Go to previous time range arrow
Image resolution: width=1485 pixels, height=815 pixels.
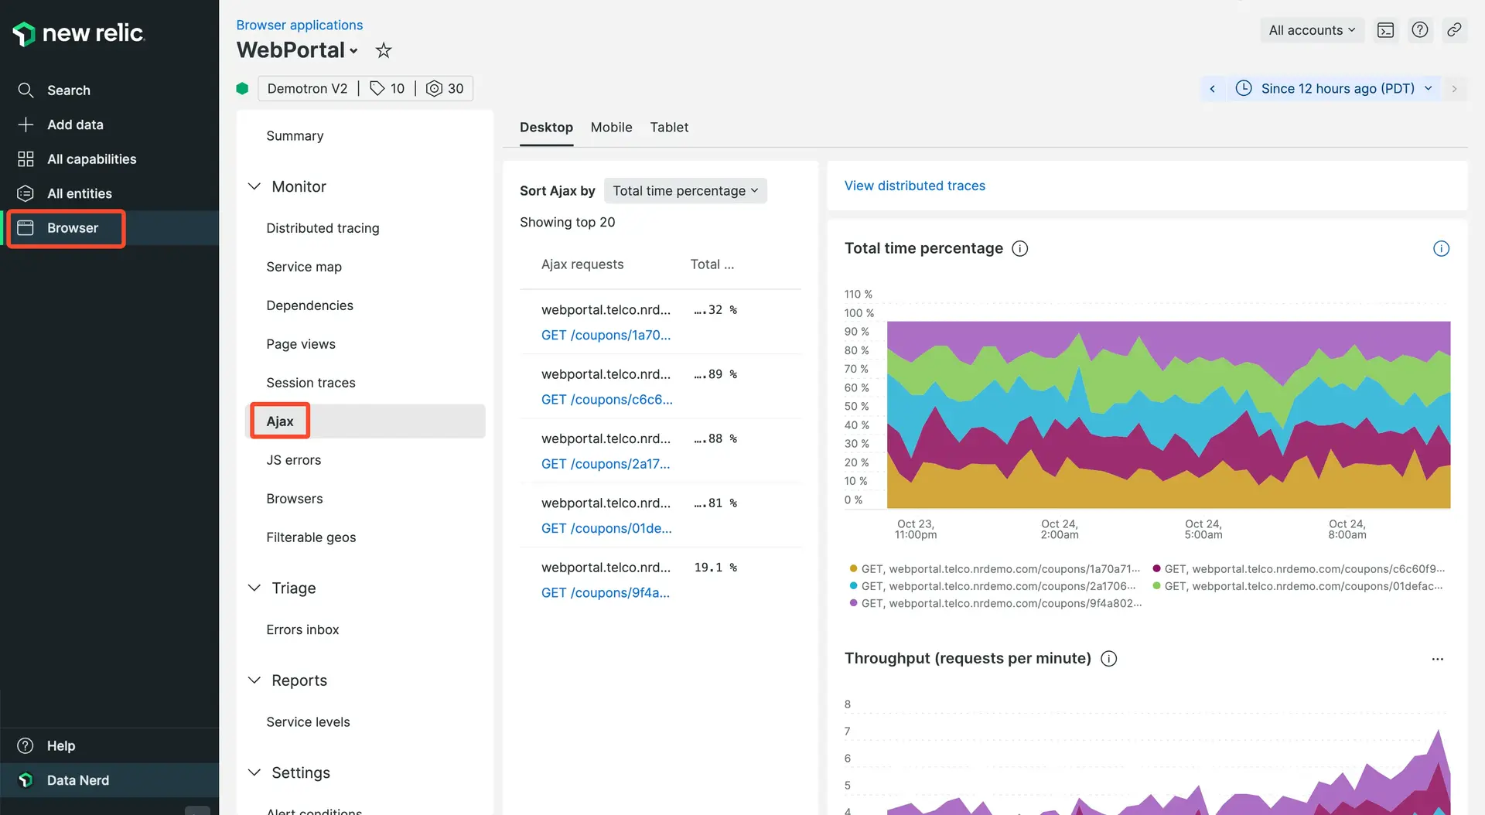[x=1212, y=89]
